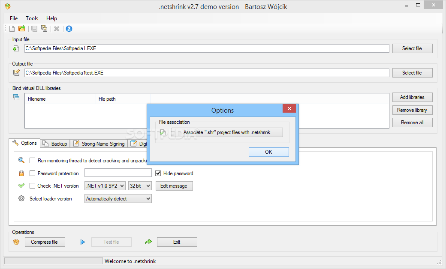Click the Save all toolbar icon
The height and width of the screenshot is (269, 446).
(44, 29)
